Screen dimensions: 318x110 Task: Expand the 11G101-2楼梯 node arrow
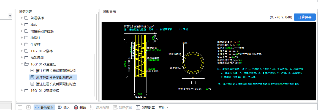(22, 51)
